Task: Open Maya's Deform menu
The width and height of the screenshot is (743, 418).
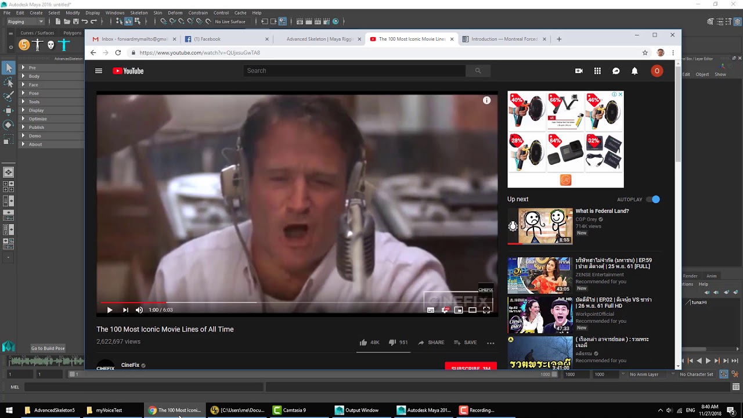Action: pyautogui.click(x=175, y=13)
